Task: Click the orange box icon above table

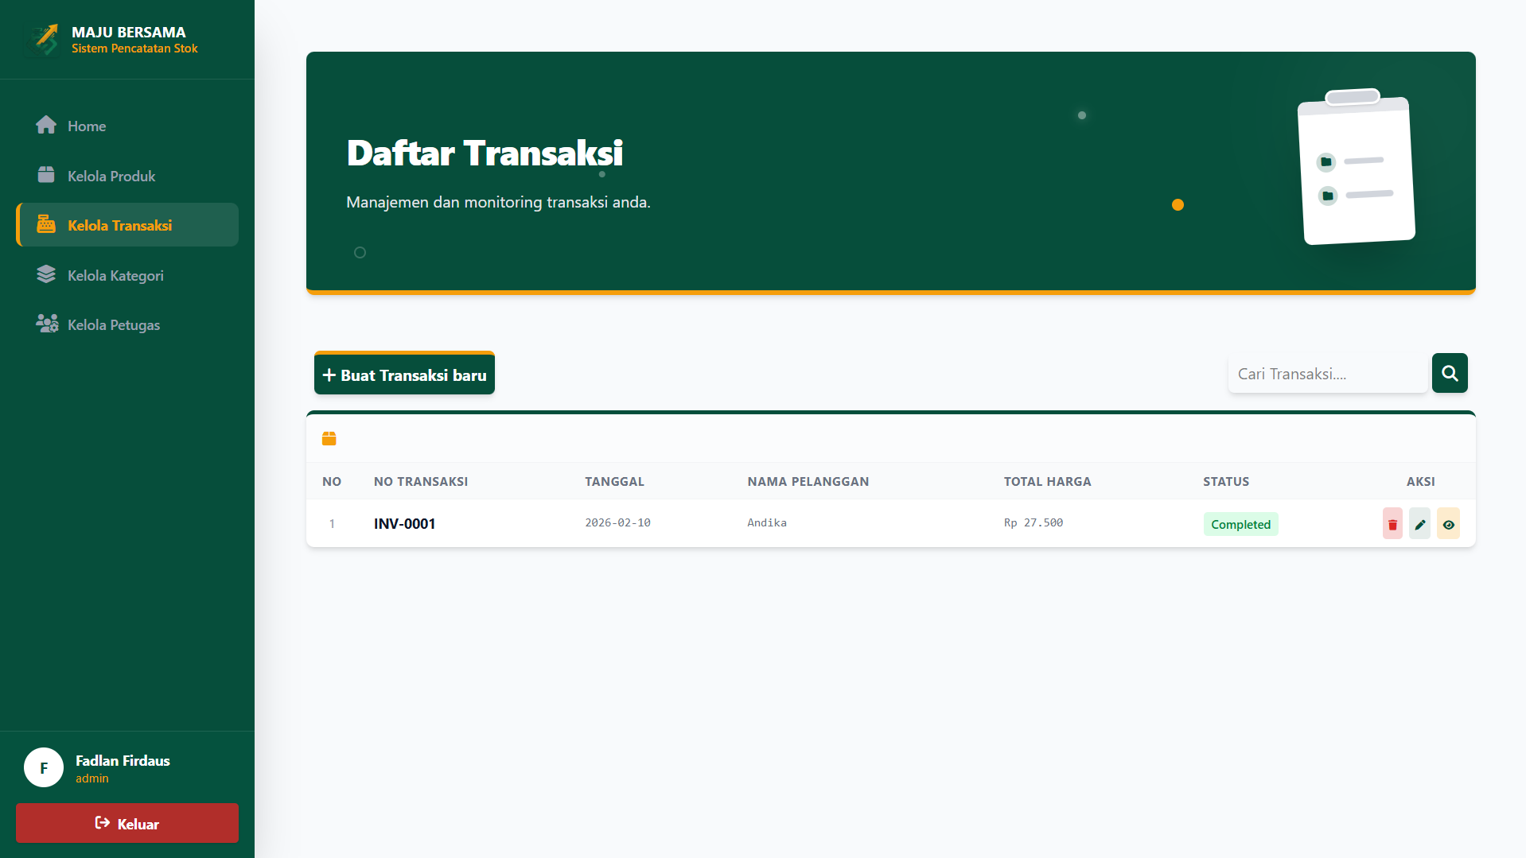Action: (x=329, y=438)
